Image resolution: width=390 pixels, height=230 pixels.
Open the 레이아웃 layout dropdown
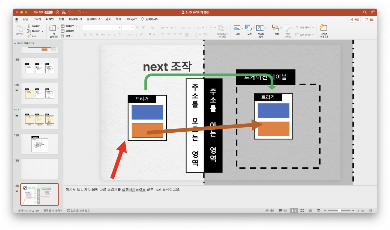(69, 26)
